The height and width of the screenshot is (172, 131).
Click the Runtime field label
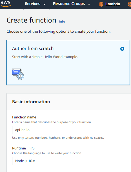[19, 148]
